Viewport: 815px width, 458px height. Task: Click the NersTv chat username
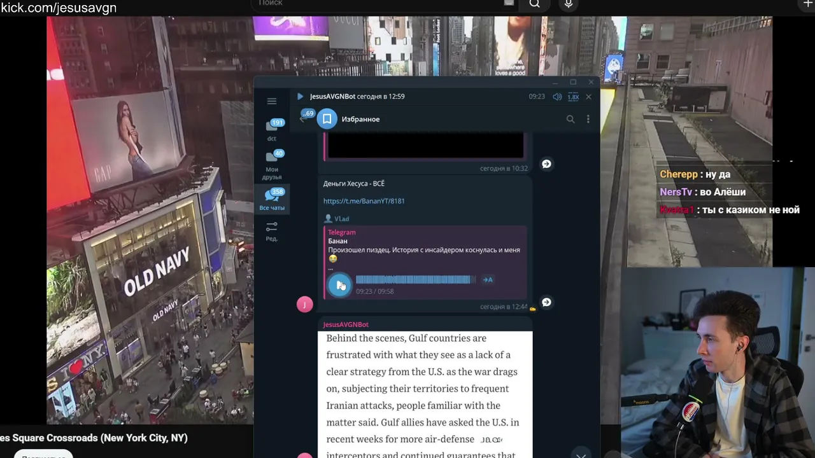[676, 192]
